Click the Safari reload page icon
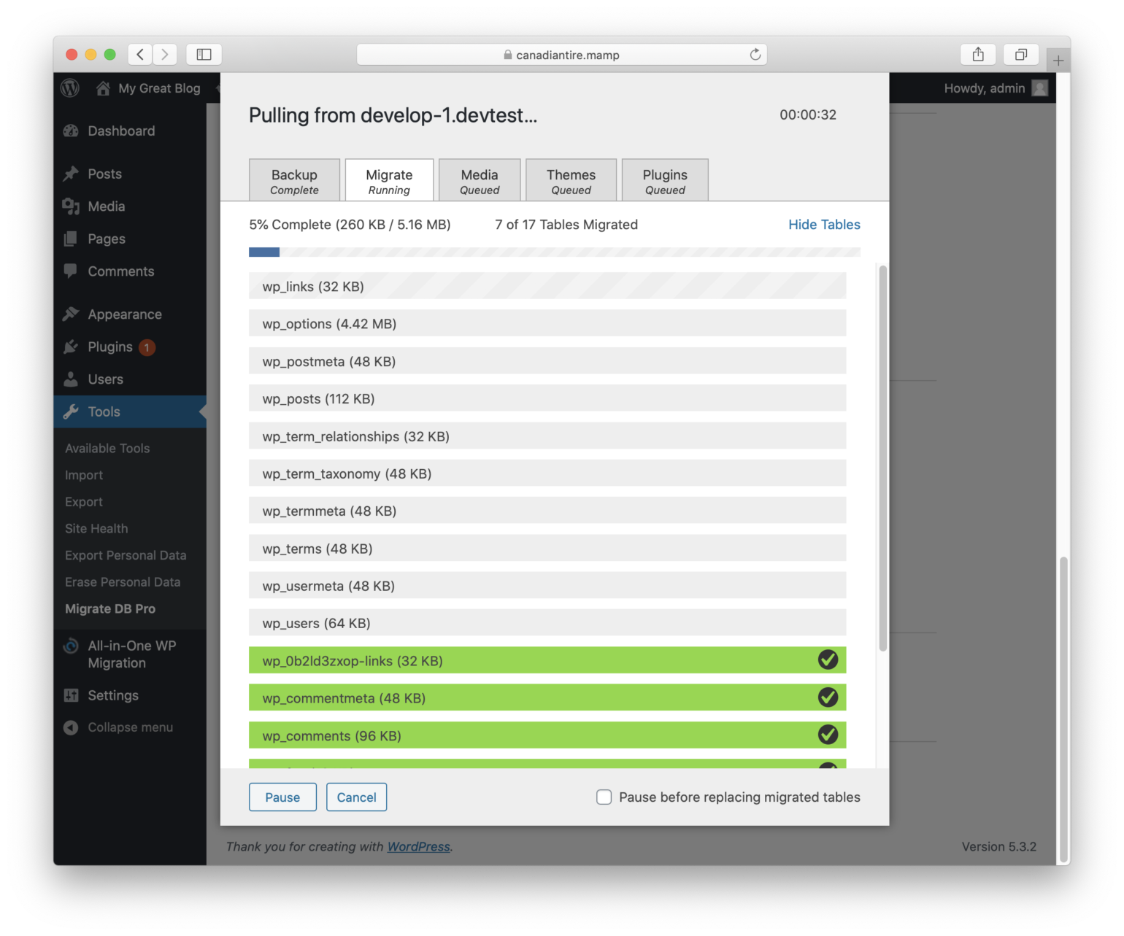Image resolution: width=1124 pixels, height=936 pixels. point(755,55)
